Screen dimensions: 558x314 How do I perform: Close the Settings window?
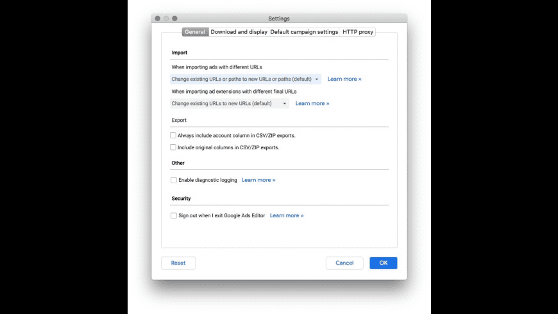tap(158, 19)
